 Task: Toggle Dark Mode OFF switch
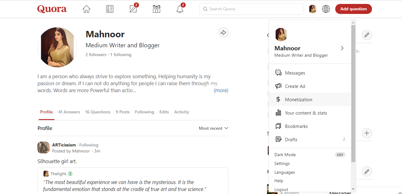(x=340, y=155)
